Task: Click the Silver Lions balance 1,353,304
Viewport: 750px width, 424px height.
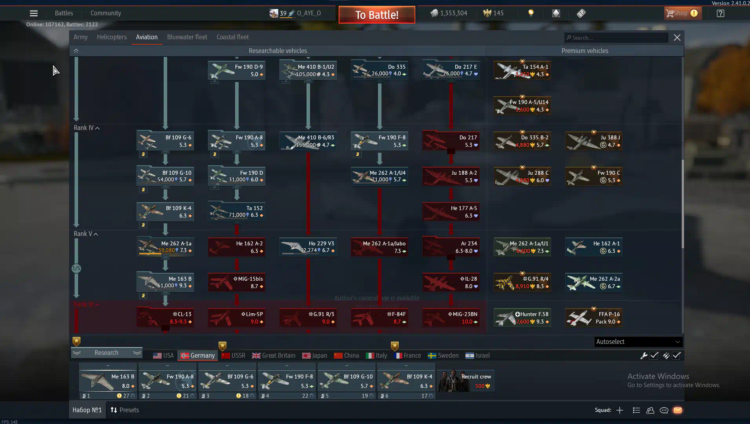Action: pos(449,13)
